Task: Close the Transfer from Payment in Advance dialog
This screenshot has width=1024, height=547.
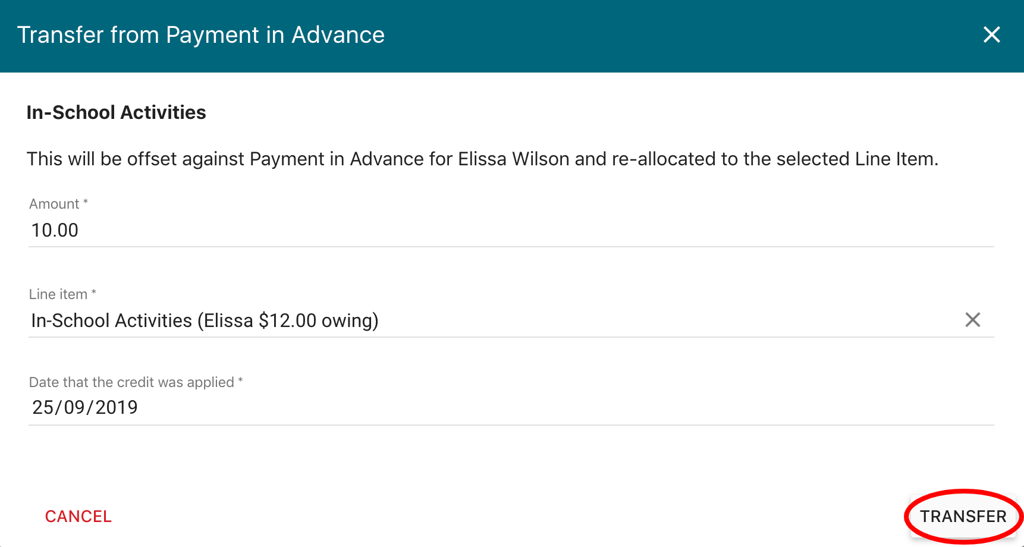Action: 991,34
